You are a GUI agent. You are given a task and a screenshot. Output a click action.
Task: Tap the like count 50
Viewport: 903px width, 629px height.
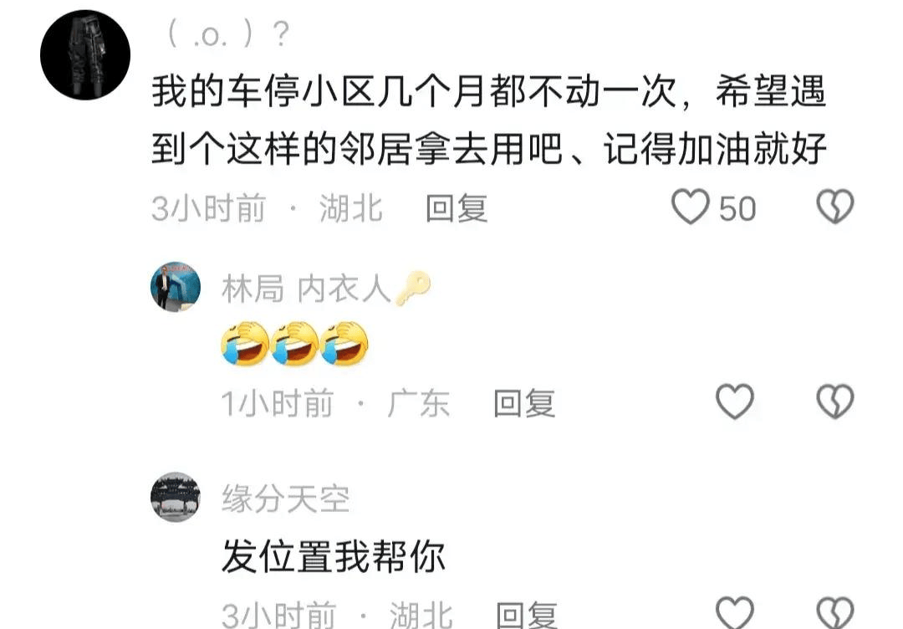coord(737,208)
